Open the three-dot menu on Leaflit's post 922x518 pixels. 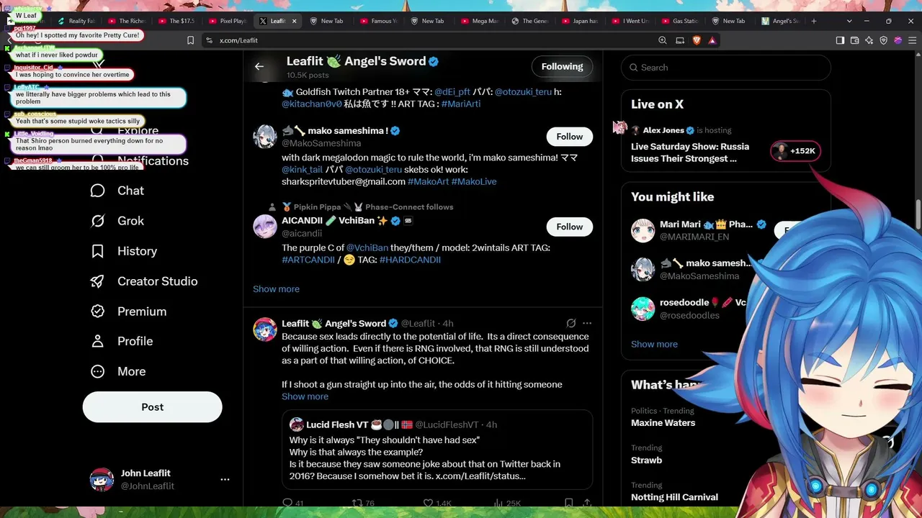point(587,324)
